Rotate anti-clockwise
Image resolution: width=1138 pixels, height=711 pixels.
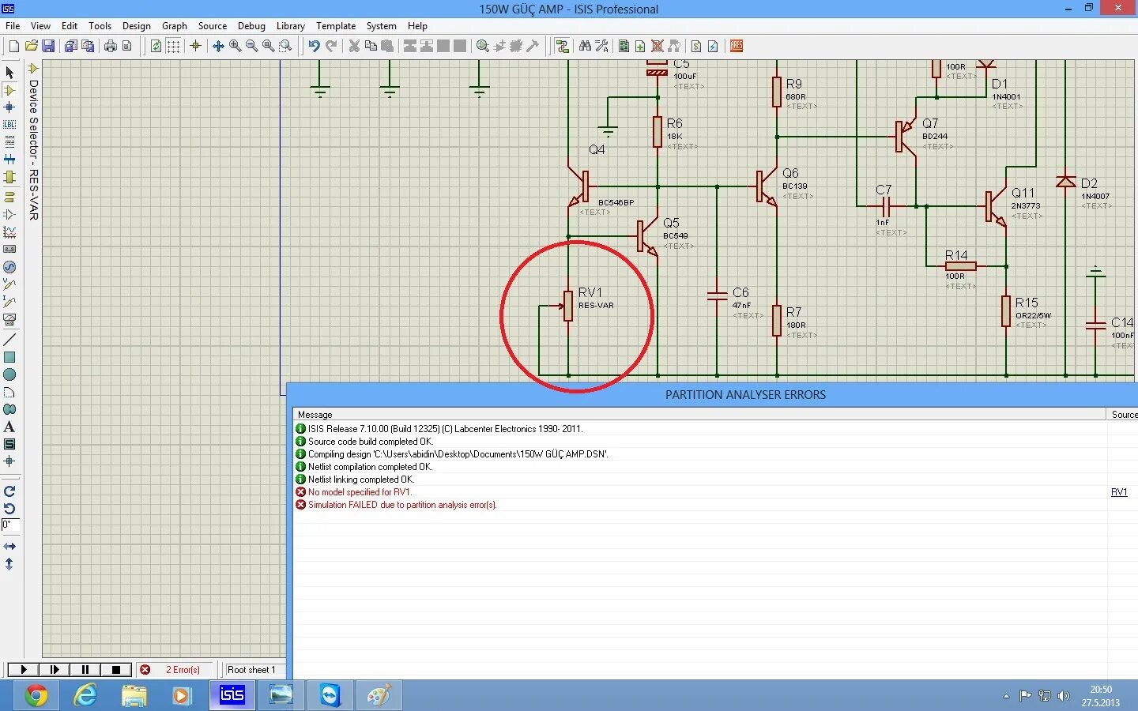tap(9, 509)
